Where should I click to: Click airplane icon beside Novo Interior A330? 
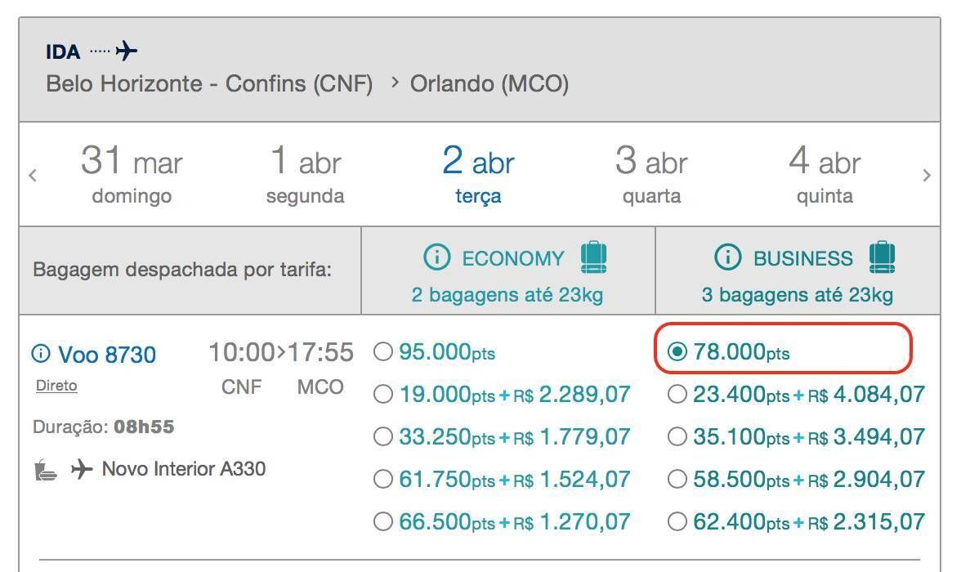[81, 470]
